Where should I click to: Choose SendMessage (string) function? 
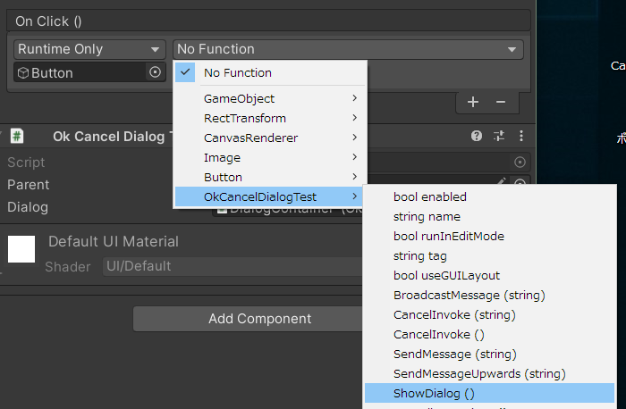453,354
